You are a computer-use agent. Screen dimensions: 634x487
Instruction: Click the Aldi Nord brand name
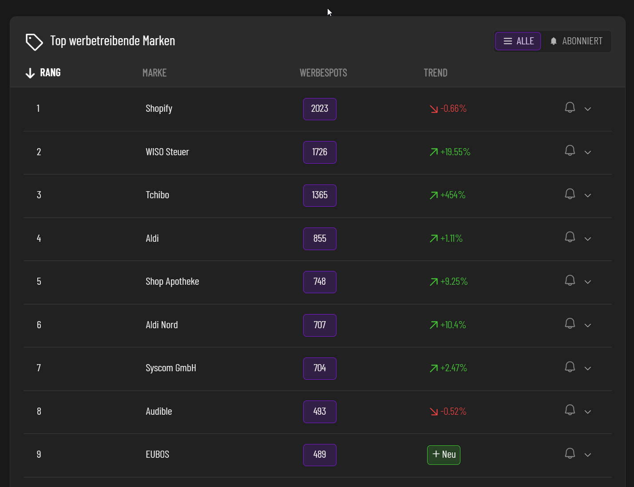[162, 325]
